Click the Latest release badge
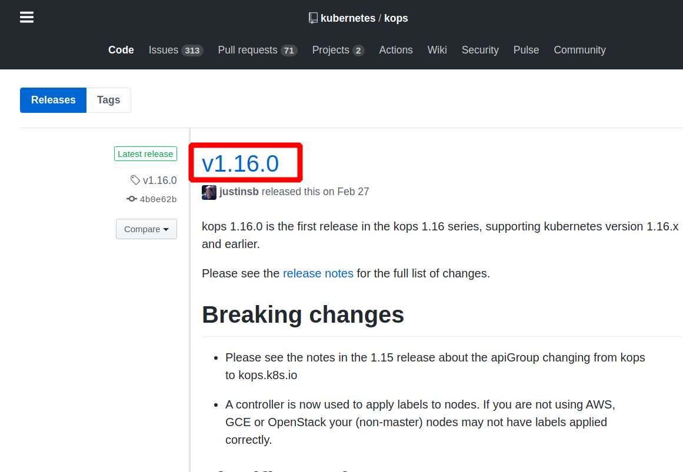The height and width of the screenshot is (472, 683). 145,153
